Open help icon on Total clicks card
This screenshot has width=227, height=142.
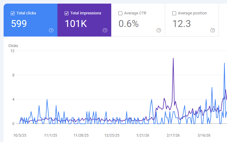click(x=51, y=30)
